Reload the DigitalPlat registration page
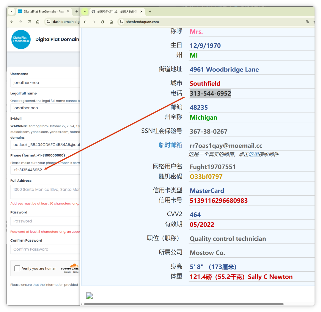Viewport: 321px width, 312px height. tap(29, 22)
